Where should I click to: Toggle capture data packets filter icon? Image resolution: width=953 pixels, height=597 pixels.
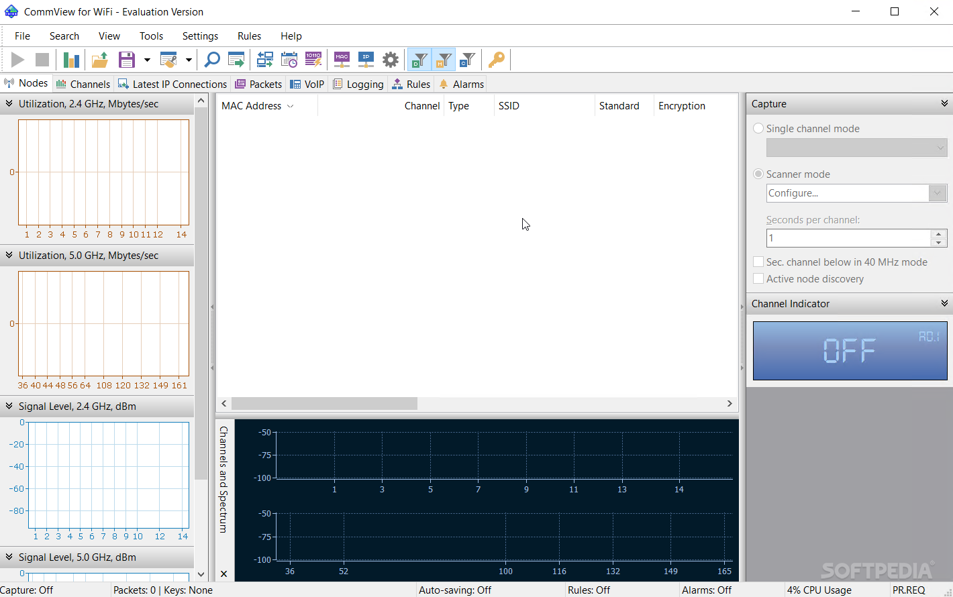click(419, 60)
